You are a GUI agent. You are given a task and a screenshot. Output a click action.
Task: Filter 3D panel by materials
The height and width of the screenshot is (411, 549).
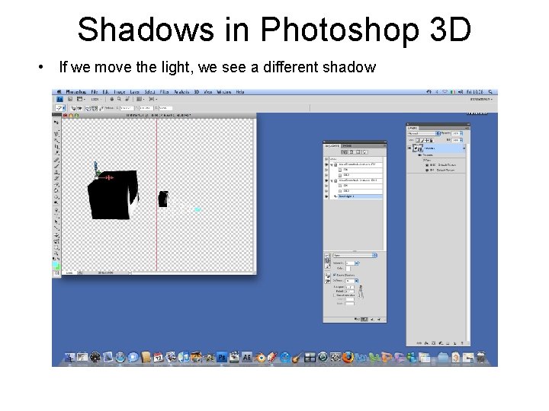(x=358, y=152)
